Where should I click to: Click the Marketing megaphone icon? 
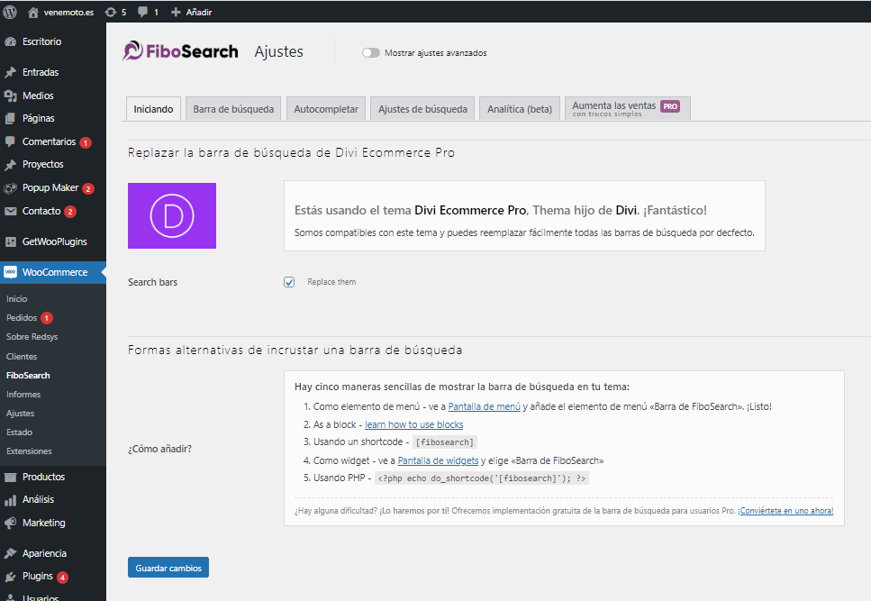click(10, 524)
